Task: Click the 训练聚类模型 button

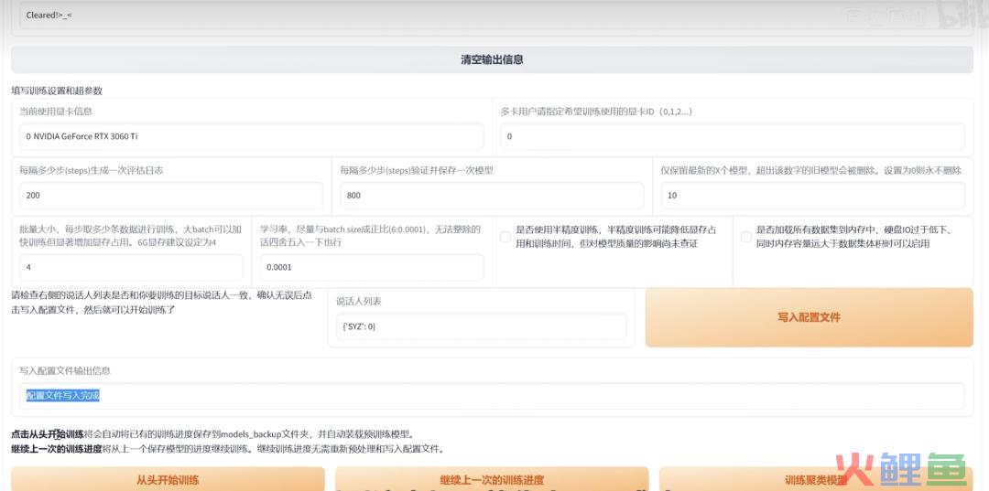Action: pos(816,480)
